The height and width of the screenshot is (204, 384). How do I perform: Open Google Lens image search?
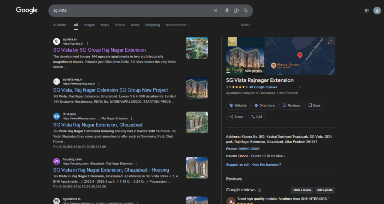[x=236, y=10]
